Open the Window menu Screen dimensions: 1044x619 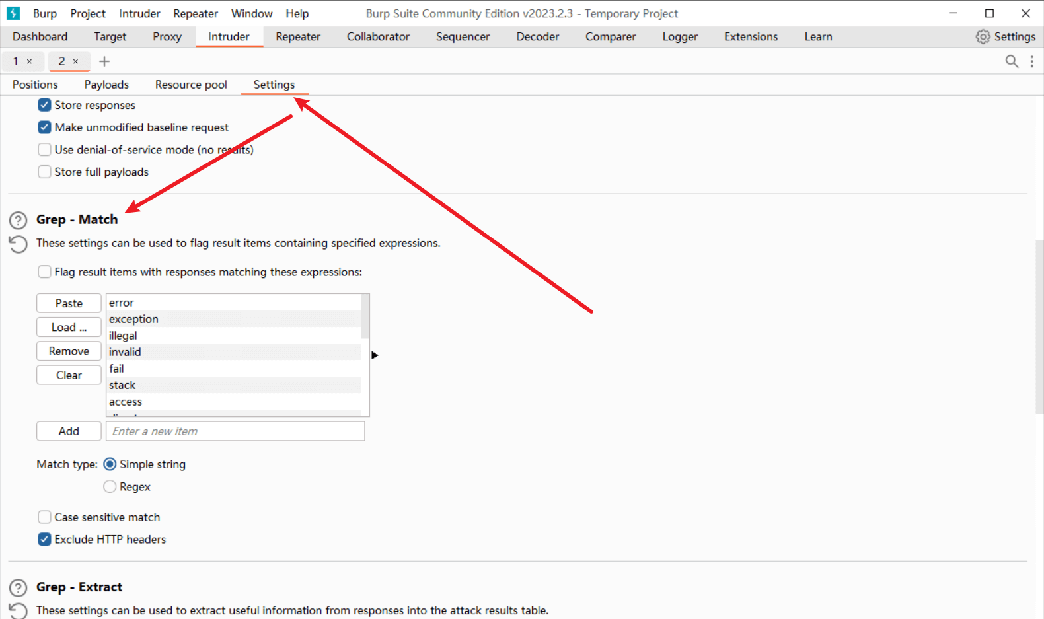point(252,13)
